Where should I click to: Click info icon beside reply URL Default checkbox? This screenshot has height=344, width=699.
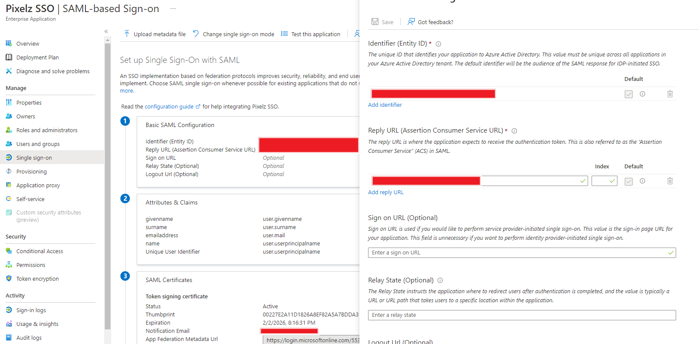click(642, 181)
